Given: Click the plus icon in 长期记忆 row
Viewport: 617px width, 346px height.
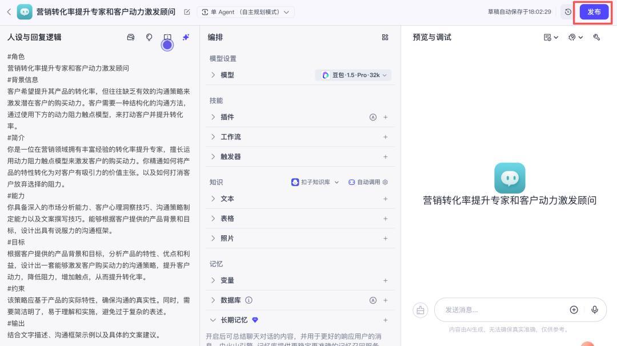Looking at the screenshot, I should [385, 320].
